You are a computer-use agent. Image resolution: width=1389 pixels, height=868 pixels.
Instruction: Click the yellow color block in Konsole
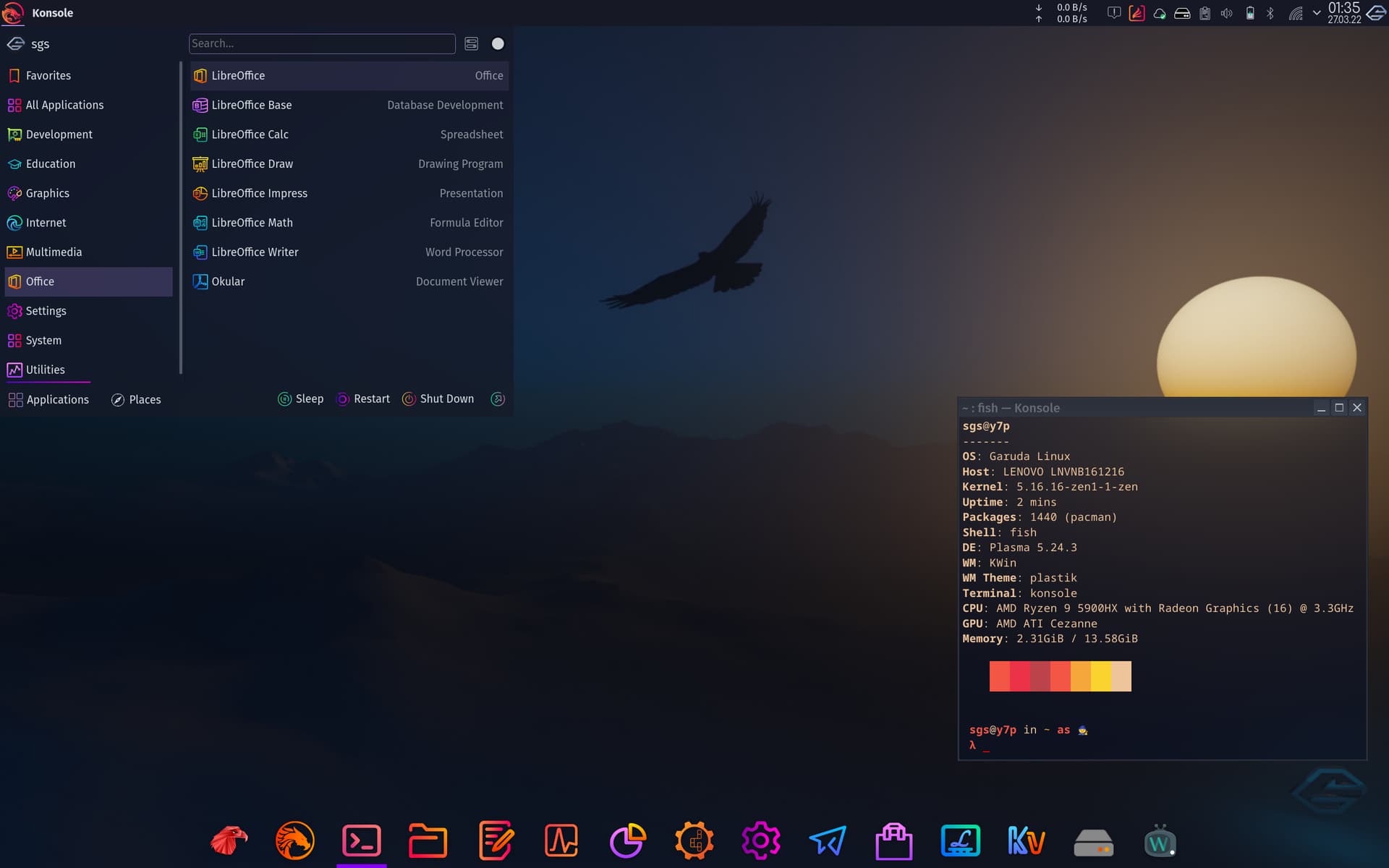point(1100,676)
